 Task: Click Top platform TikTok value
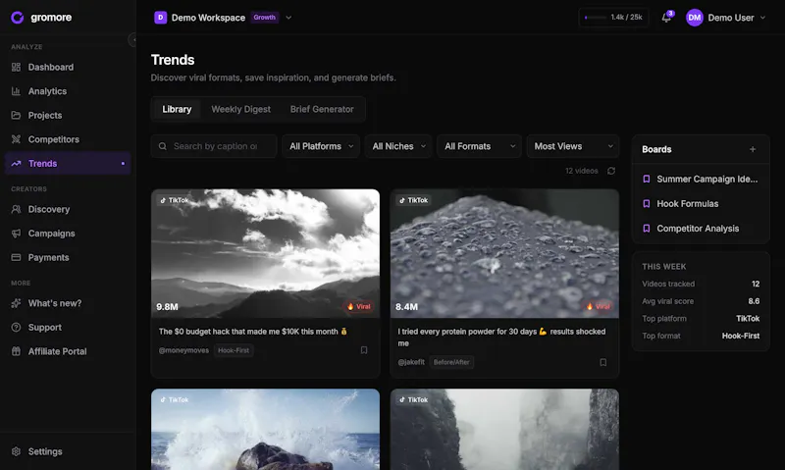click(x=748, y=318)
